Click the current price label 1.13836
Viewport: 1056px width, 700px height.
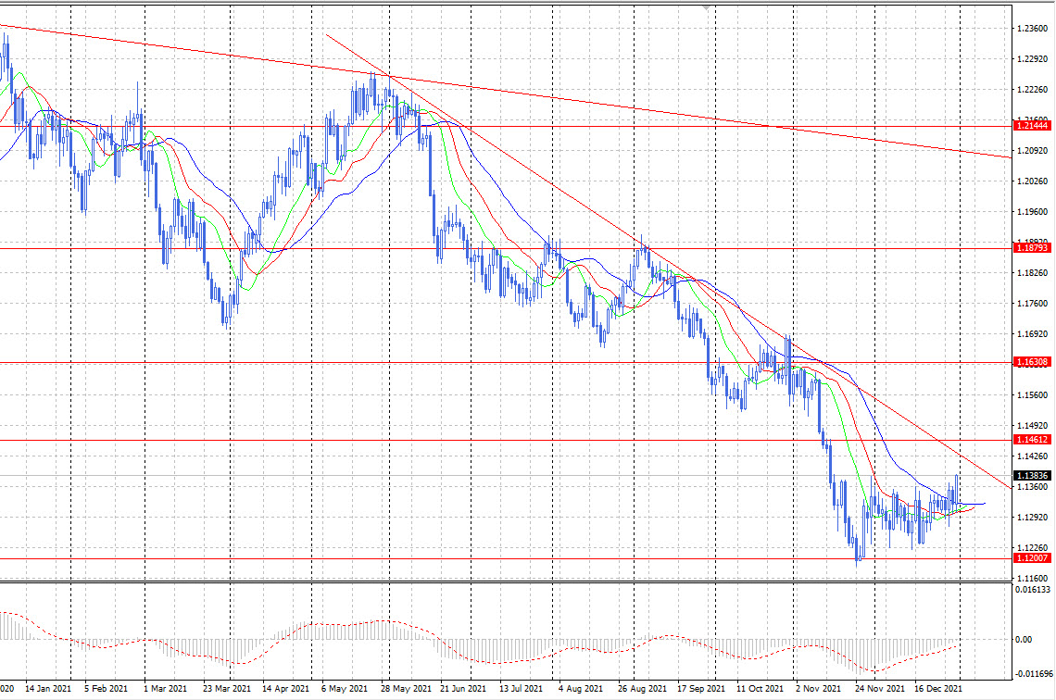pyautogui.click(x=1032, y=475)
